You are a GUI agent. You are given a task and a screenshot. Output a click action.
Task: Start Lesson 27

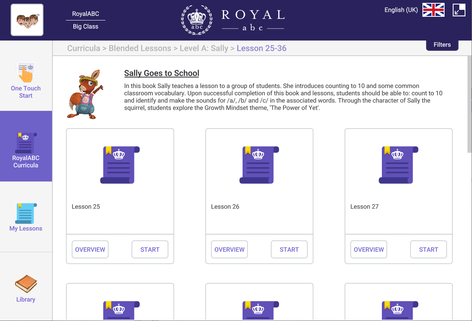click(429, 249)
